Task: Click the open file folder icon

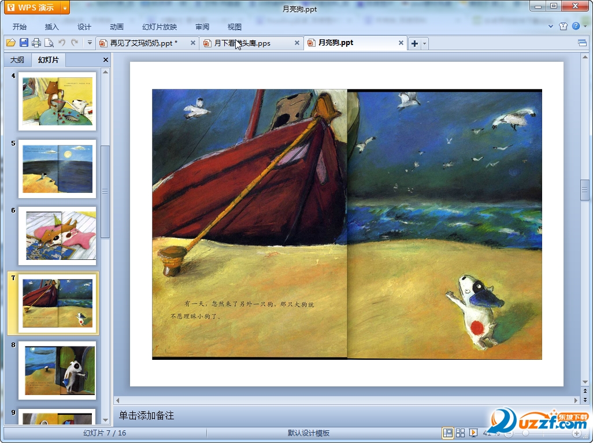Action: [11, 43]
